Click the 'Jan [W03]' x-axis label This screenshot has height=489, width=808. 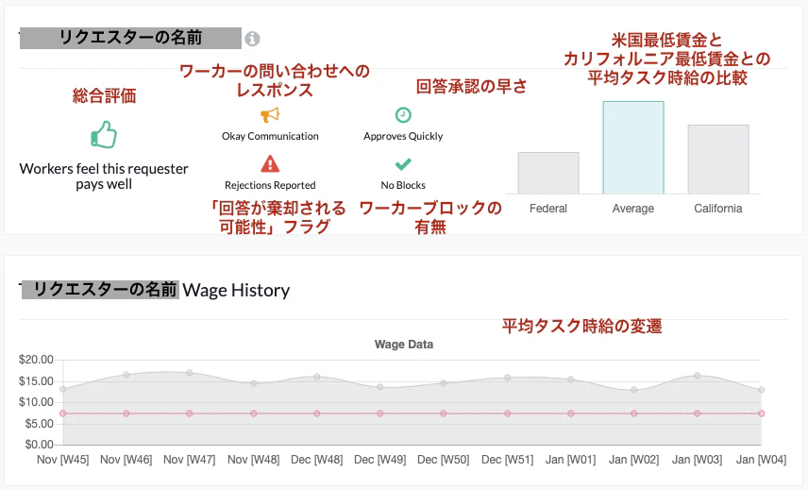click(x=698, y=459)
